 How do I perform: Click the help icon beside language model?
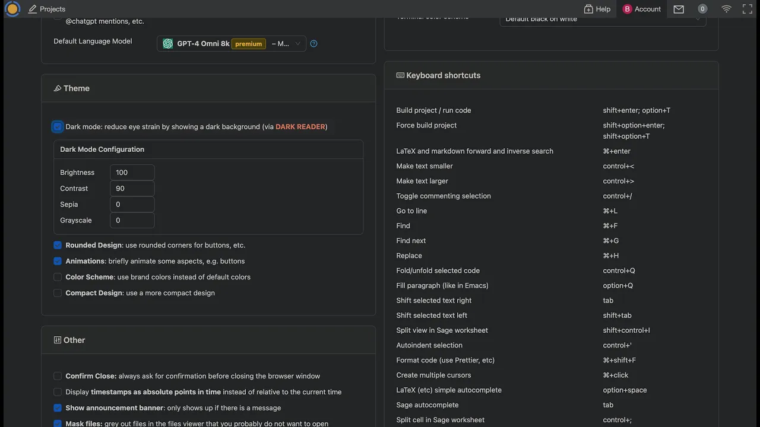313,43
